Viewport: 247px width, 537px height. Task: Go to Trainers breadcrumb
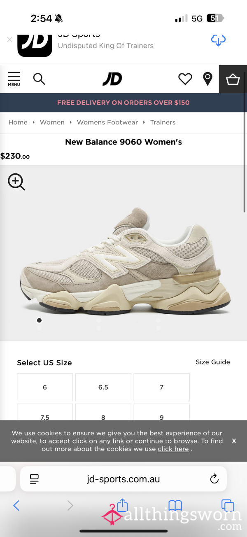(163, 122)
